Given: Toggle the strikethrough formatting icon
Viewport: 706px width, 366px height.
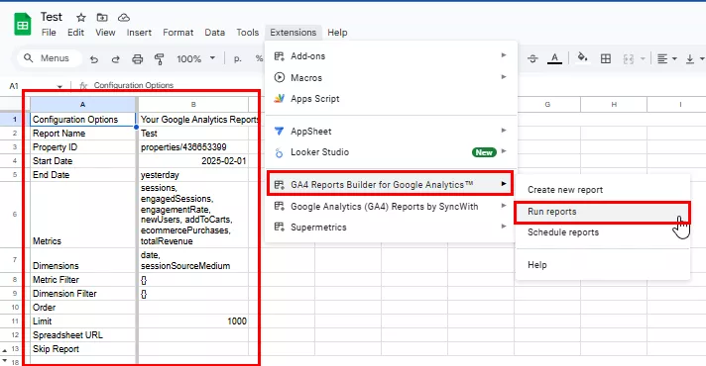Looking at the screenshot, I should pyautogui.click(x=532, y=58).
